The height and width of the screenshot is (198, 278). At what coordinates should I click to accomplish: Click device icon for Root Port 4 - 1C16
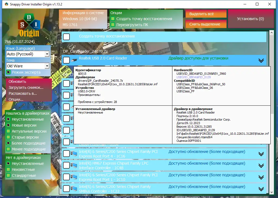74,154
